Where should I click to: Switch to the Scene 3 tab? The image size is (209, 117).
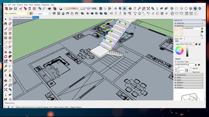[29, 17]
